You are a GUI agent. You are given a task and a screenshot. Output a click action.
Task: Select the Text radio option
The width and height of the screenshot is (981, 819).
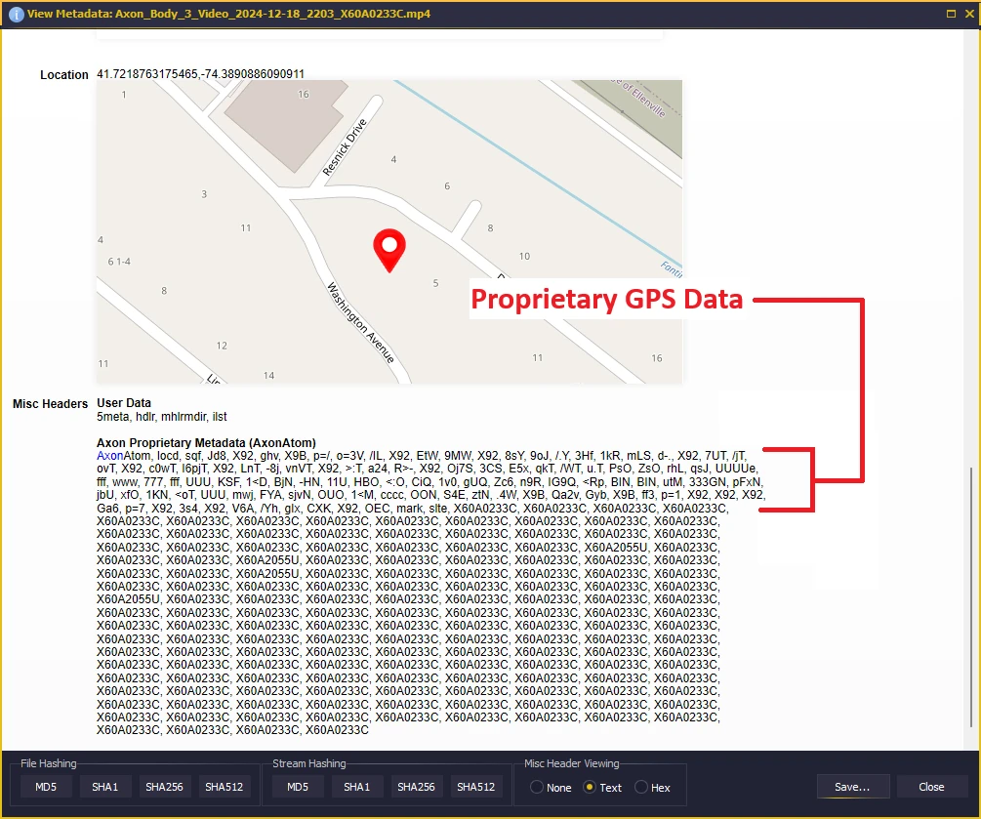602,788
